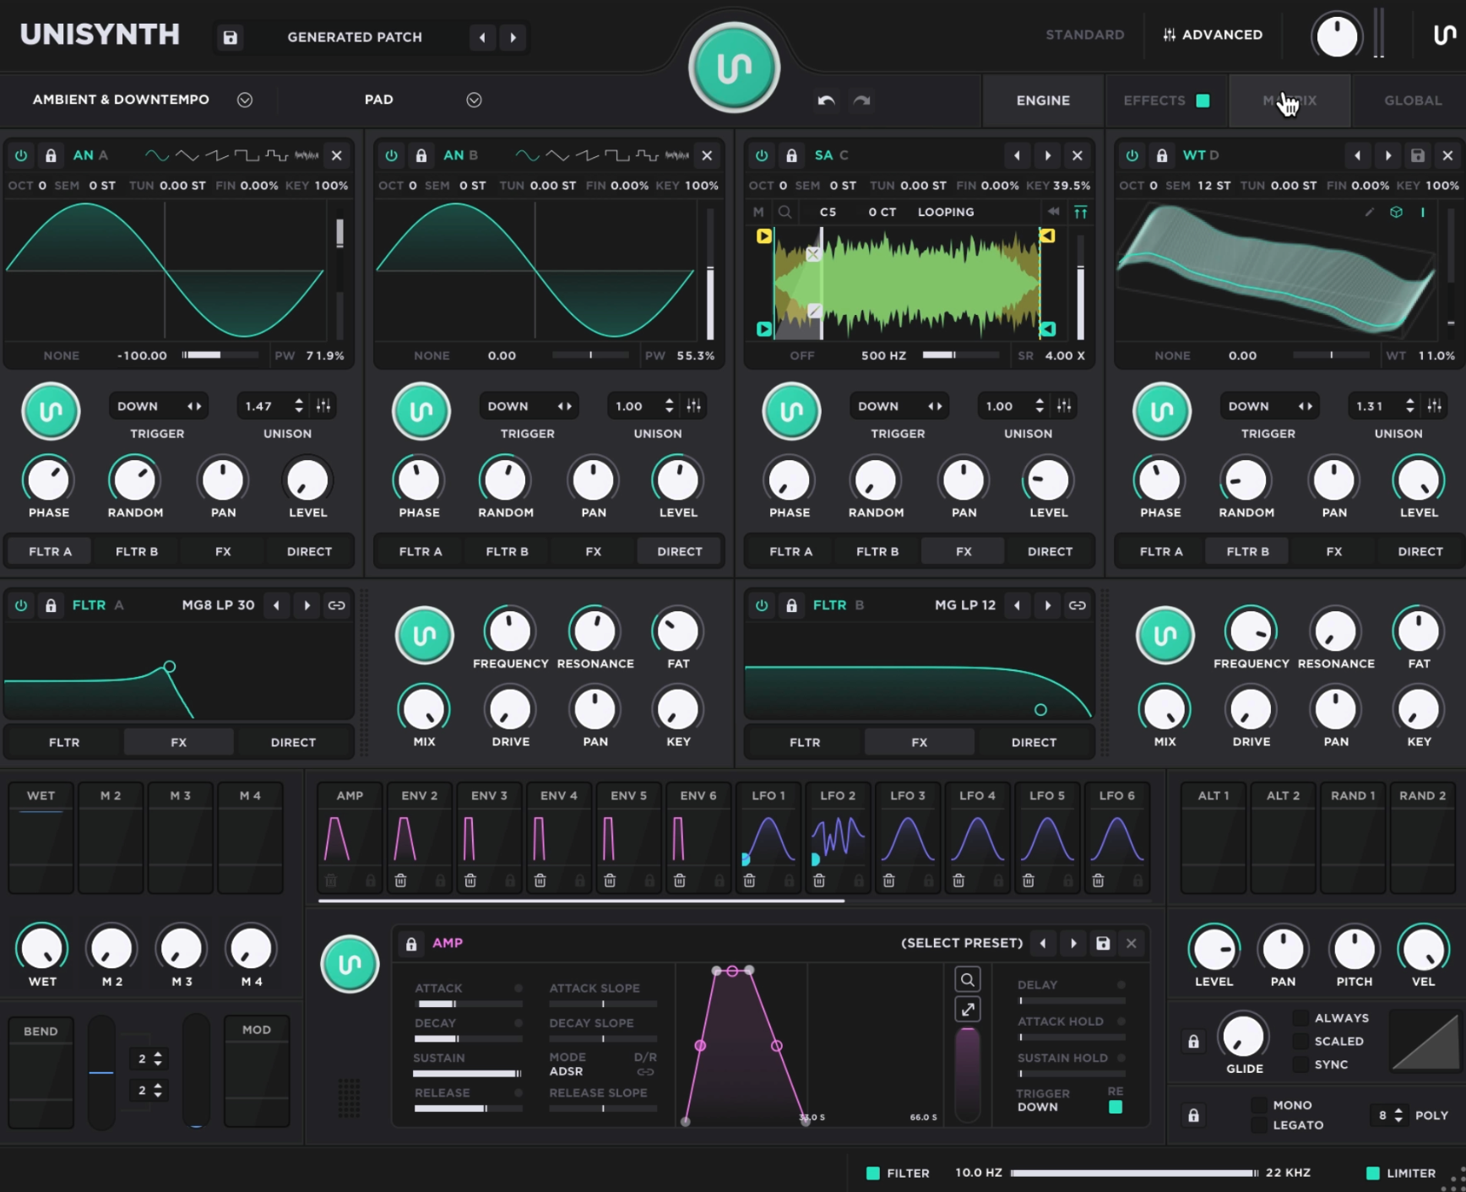Link filter A using the chain icon
Screen dimensions: 1466x1192
[336, 605]
